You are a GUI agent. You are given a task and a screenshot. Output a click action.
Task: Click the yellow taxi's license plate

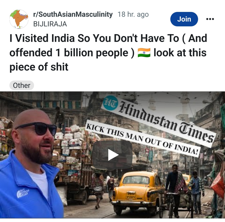(x=130, y=195)
